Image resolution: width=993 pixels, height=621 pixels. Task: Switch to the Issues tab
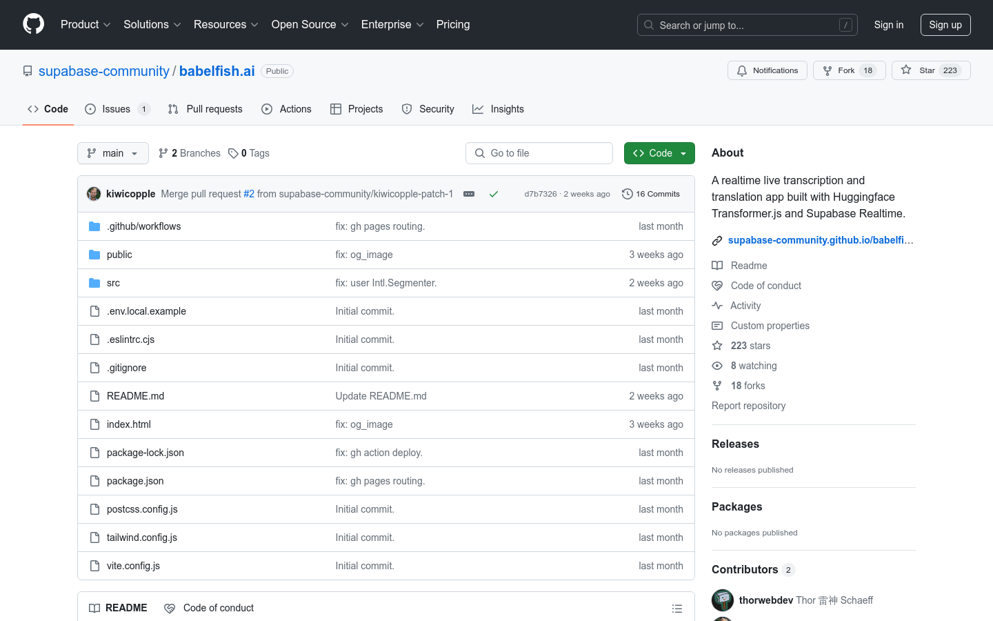117,109
